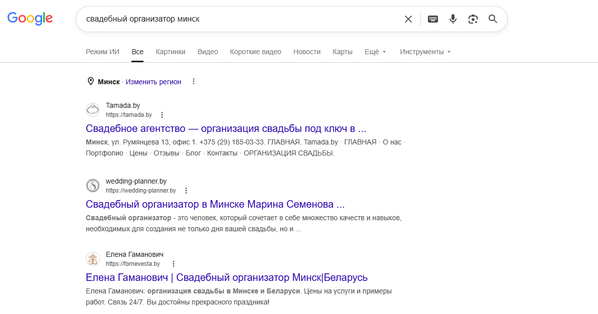The width and height of the screenshot is (598, 314).
Task: Click the snippet with ул. Румянцева 13
Action: click(246, 147)
